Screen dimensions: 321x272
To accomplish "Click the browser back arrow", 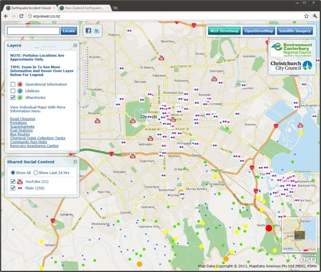I will tap(6, 16).
